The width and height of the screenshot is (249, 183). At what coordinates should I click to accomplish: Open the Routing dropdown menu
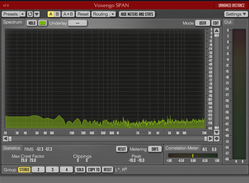[x=104, y=14]
